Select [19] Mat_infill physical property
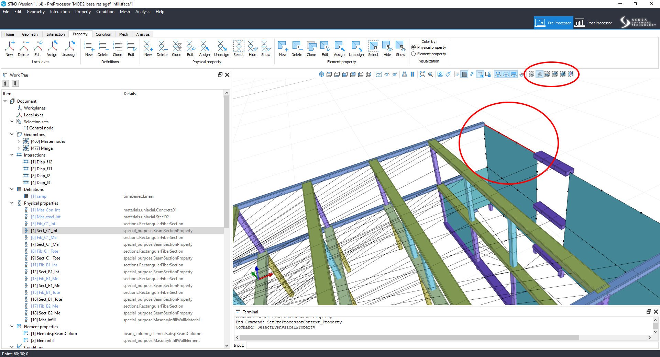The height and width of the screenshot is (357, 660). click(43, 320)
